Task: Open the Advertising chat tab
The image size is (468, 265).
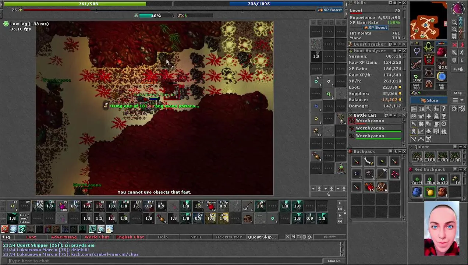Action: point(64,237)
